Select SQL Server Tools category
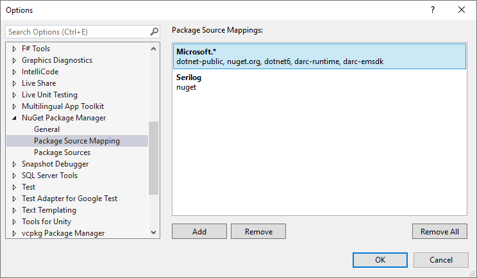The width and height of the screenshot is (477, 278). click(49, 176)
